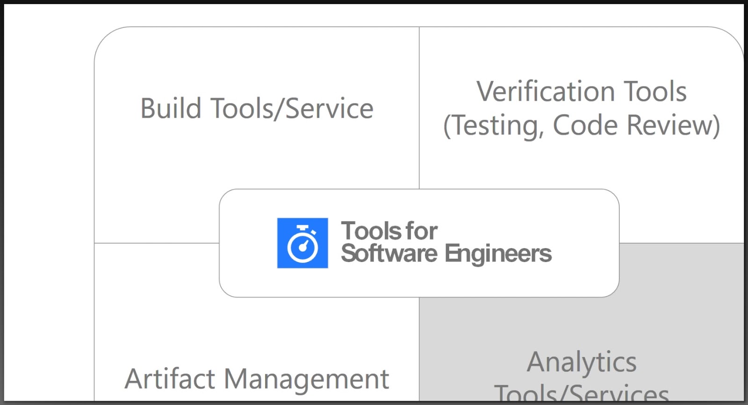This screenshot has height=405, width=748.
Task: Click the word "Tools" after Verification
Action: tap(655, 91)
